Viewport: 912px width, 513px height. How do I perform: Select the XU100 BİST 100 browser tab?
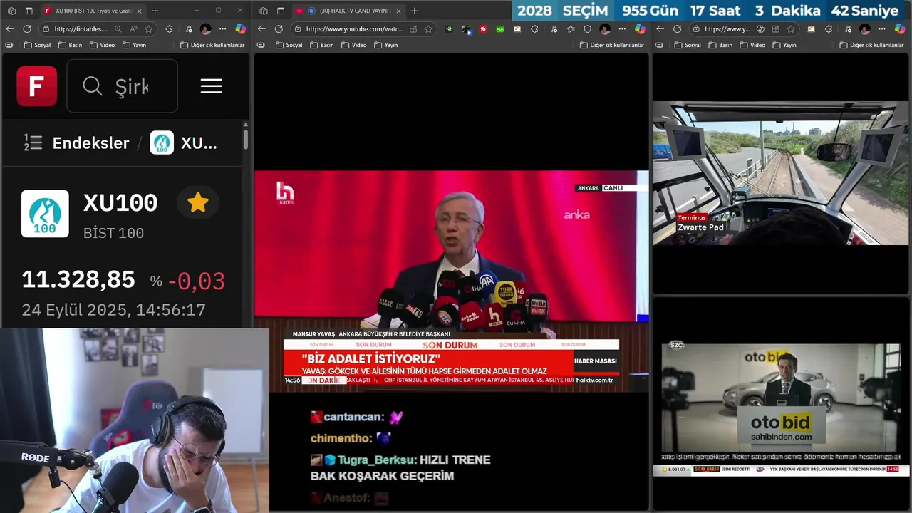(x=92, y=11)
